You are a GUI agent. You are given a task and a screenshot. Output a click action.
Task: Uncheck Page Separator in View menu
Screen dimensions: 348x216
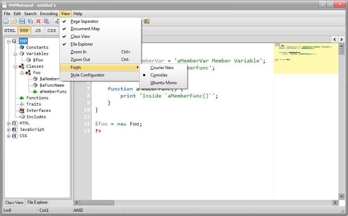101,21
